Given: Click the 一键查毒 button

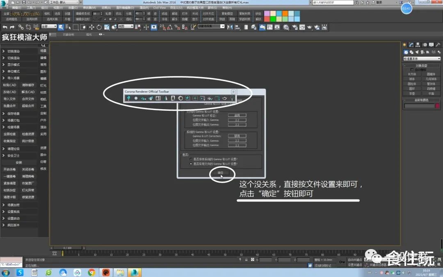Looking at the screenshot, I should pos(9,176).
